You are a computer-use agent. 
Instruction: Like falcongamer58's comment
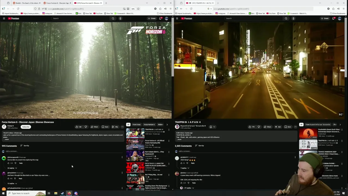pos(8,163)
